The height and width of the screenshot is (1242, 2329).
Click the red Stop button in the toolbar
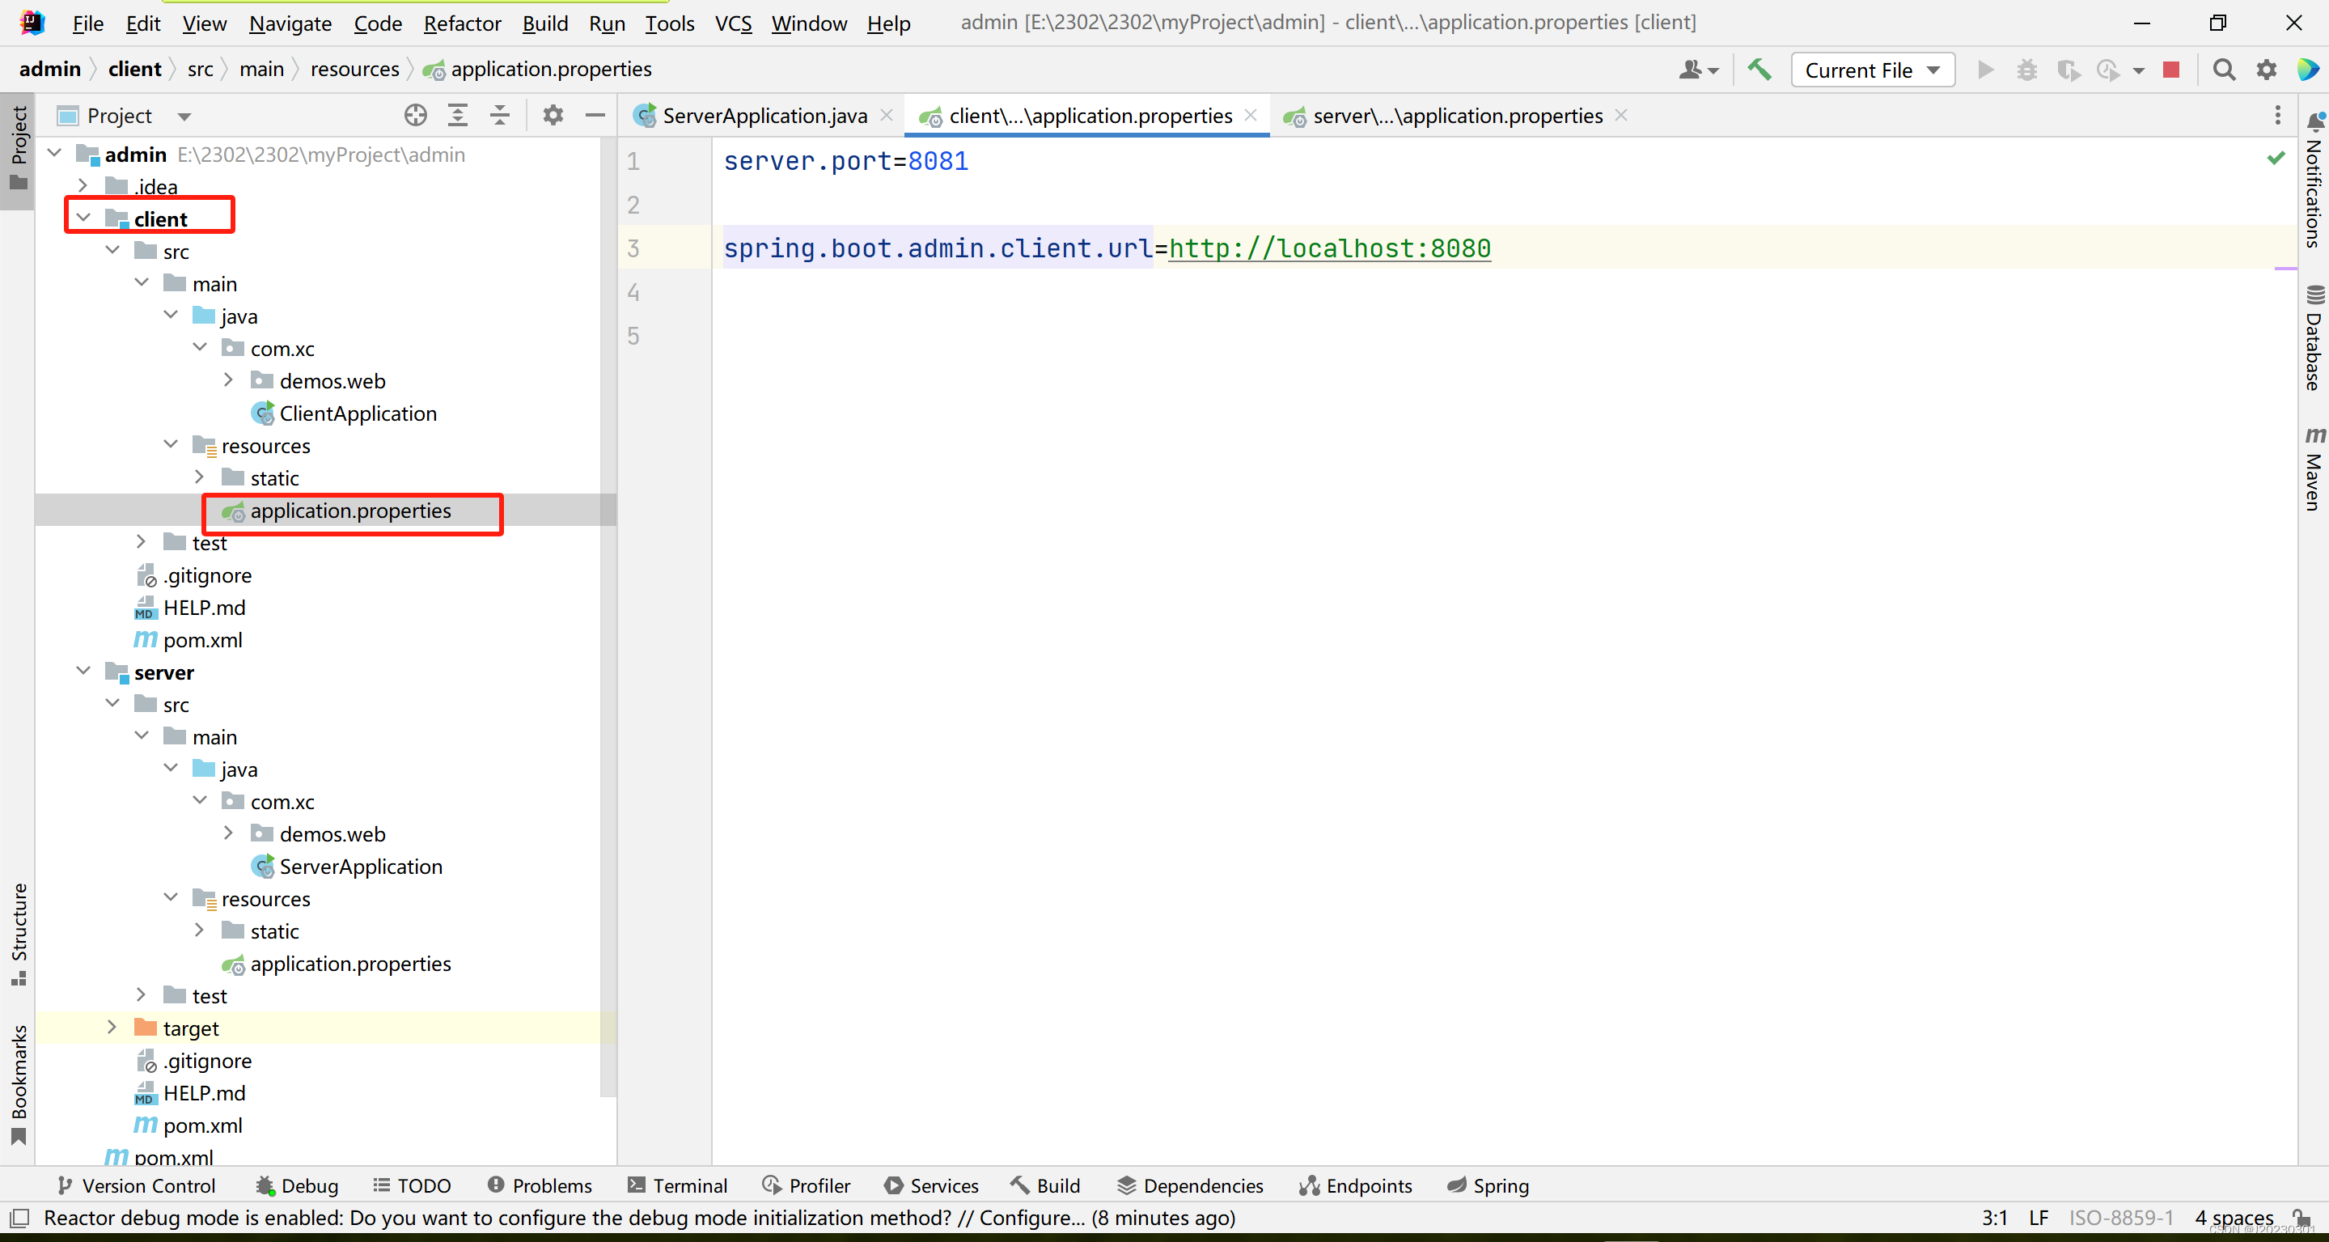(2170, 70)
